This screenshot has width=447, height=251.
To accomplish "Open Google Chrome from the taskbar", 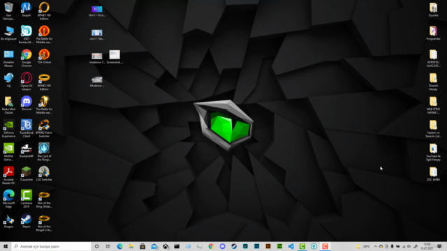I will pyautogui.click(x=211, y=246).
